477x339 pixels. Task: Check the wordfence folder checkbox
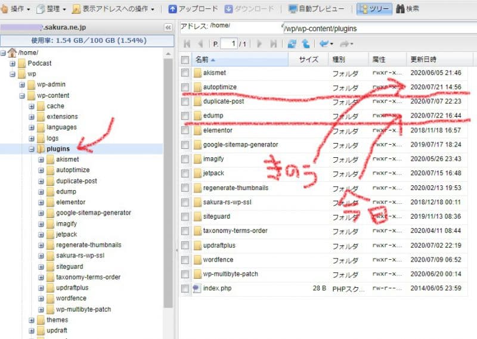pos(185,260)
